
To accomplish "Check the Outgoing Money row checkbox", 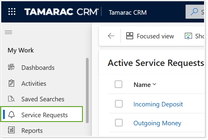I will point(118,123).
